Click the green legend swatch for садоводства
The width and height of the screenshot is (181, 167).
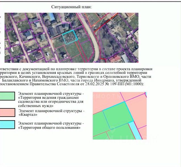click(x=7, y=96)
